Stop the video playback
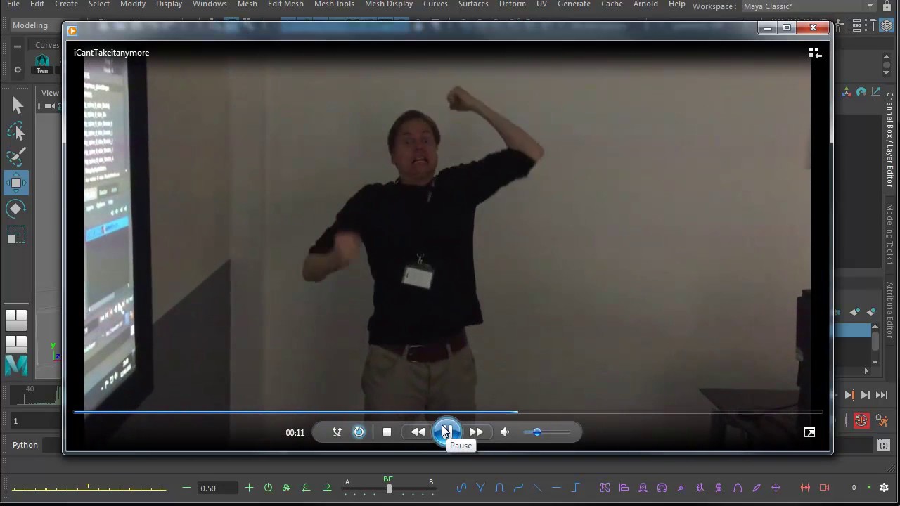 pyautogui.click(x=387, y=432)
